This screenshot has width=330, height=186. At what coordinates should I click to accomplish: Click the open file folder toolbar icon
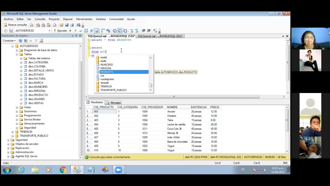point(61,25)
